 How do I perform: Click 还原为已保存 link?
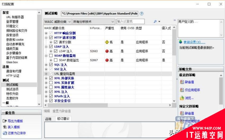point(17,133)
